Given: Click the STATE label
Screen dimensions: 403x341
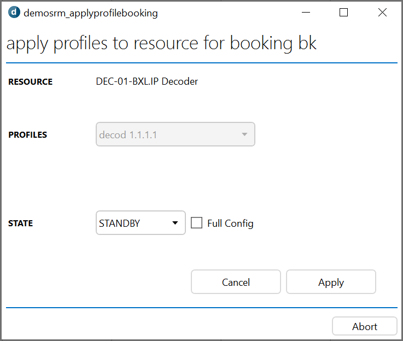Looking at the screenshot, I should click(x=21, y=224).
